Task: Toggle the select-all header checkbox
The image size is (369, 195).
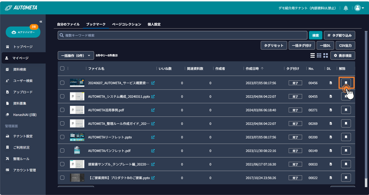Action: coord(62,68)
